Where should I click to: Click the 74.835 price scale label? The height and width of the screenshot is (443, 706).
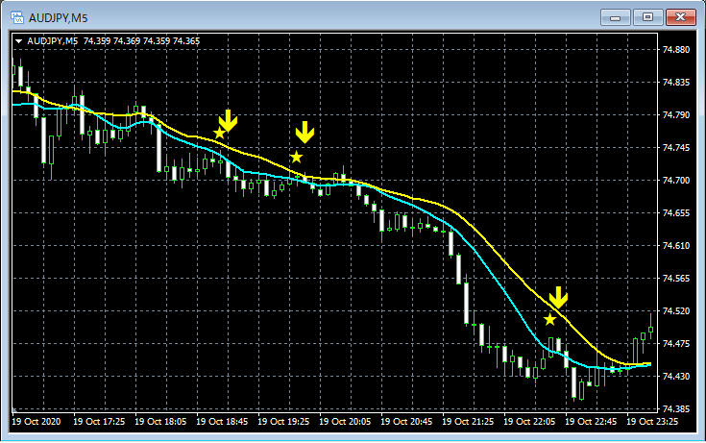[x=676, y=83]
